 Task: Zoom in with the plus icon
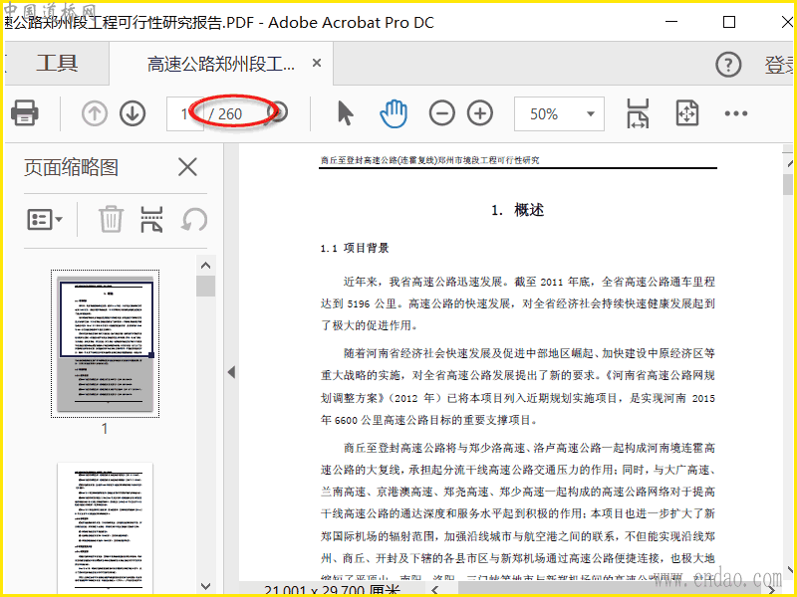(x=480, y=113)
